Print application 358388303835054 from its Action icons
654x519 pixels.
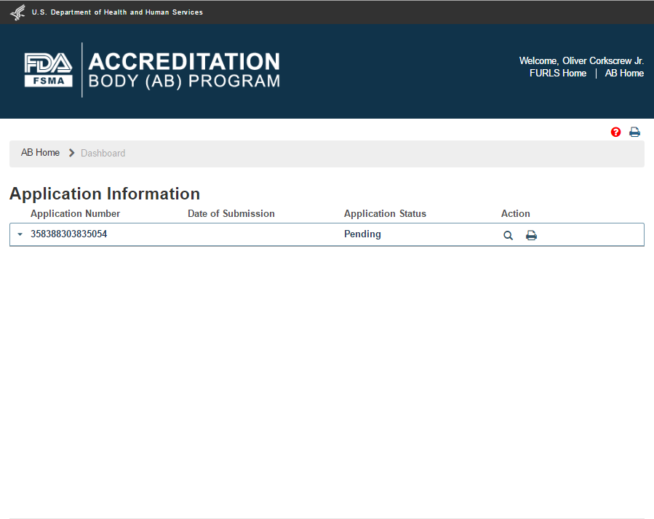(x=531, y=235)
